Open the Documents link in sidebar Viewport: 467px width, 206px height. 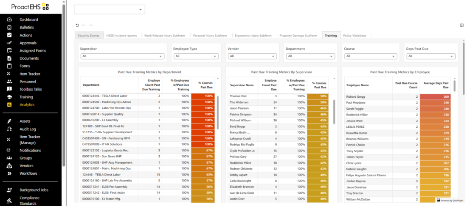click(29, 58)
